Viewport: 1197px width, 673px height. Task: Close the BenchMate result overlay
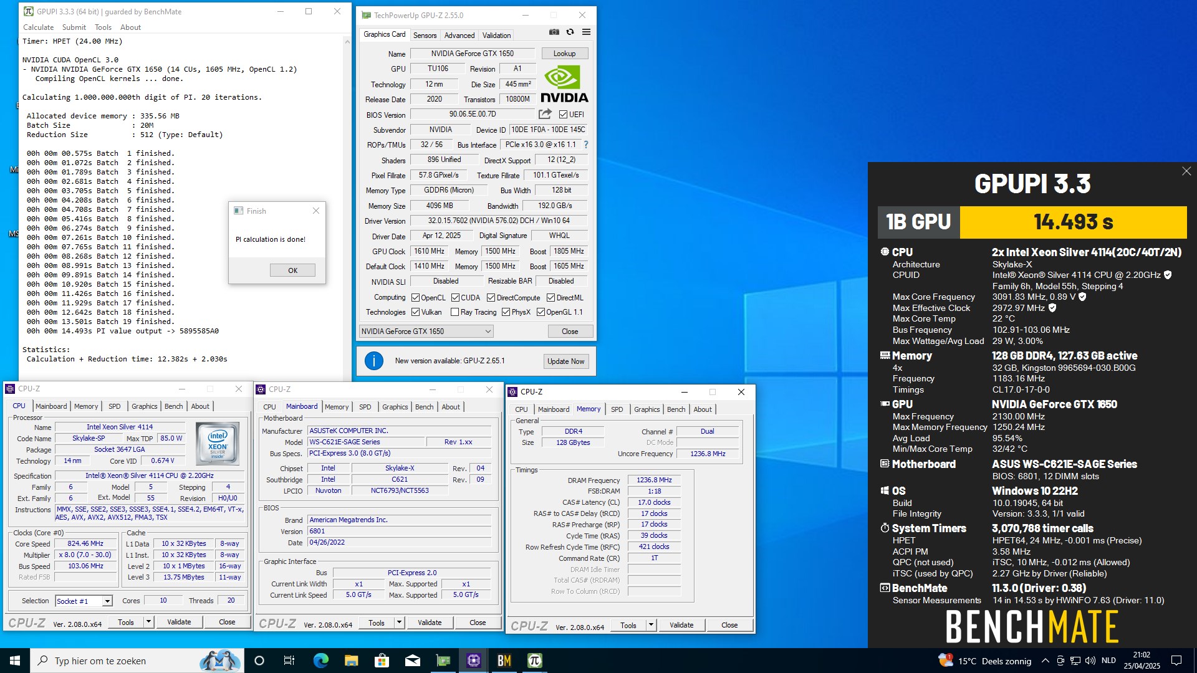click(1186, 171)
